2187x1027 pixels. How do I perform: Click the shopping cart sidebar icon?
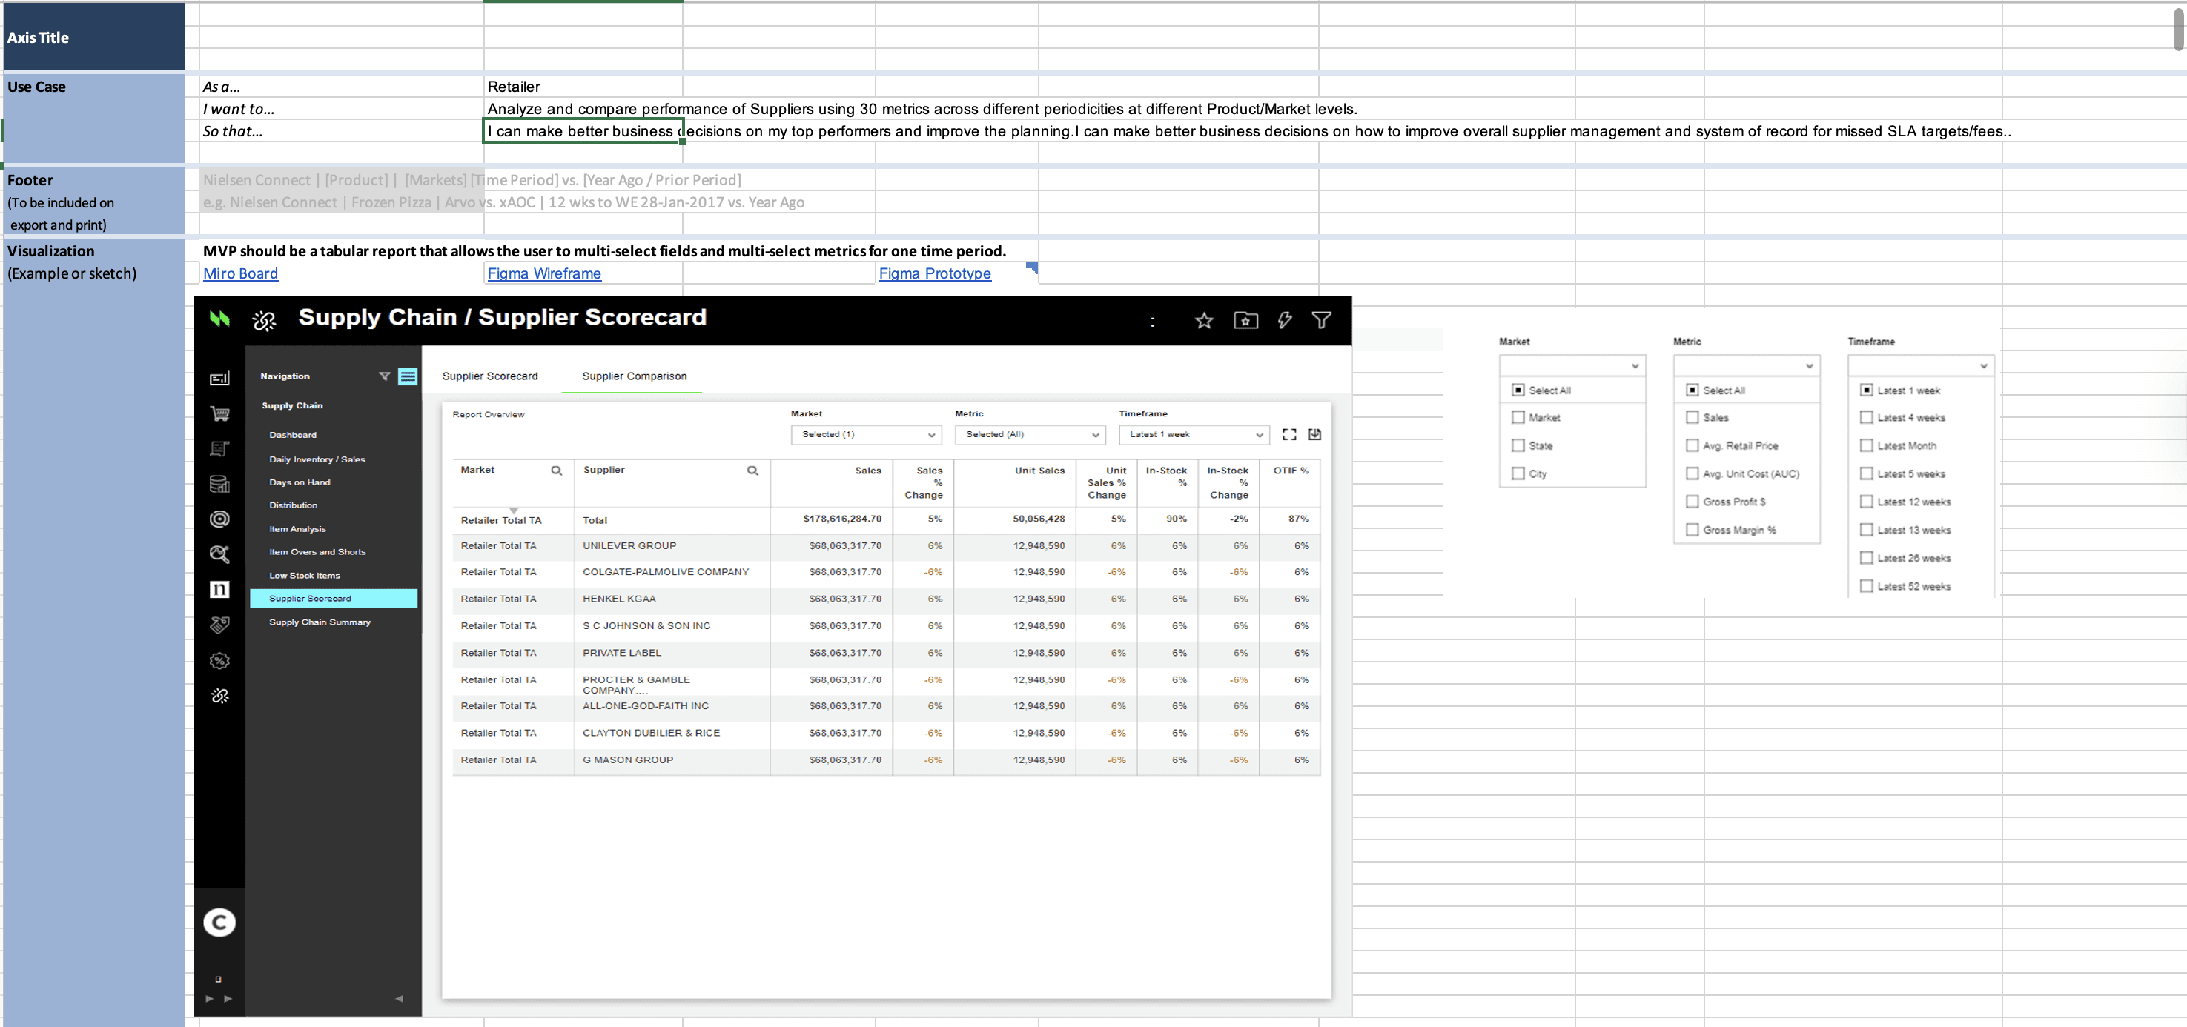coord(220,413)
